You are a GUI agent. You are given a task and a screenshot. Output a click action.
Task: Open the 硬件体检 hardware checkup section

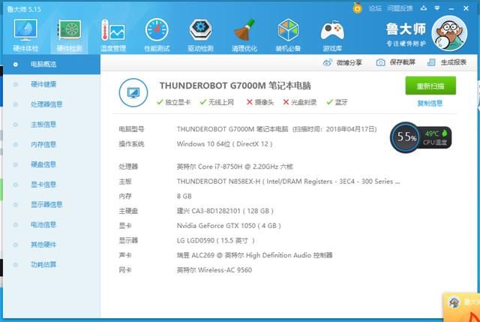[25, 35]
